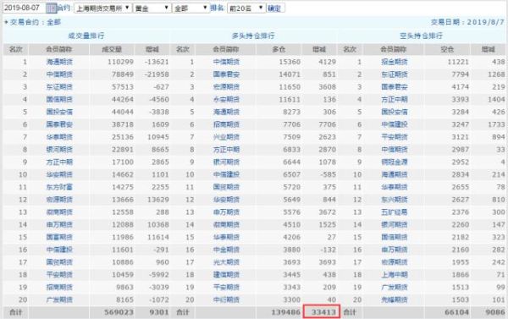The width and height of the screenshot is (508, 319).
Task: Select the short position value 7794
Action: click(x=460, y=74)
